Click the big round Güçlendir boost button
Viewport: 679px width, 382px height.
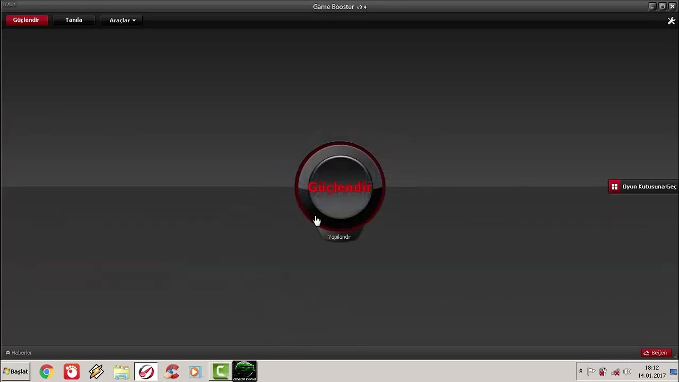340,187
